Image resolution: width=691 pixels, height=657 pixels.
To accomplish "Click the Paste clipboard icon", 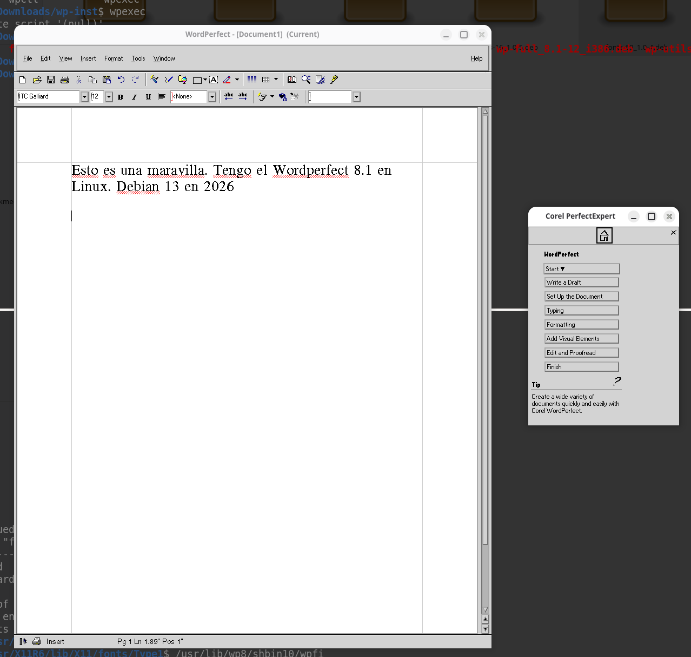I will [x=107, y=80].
